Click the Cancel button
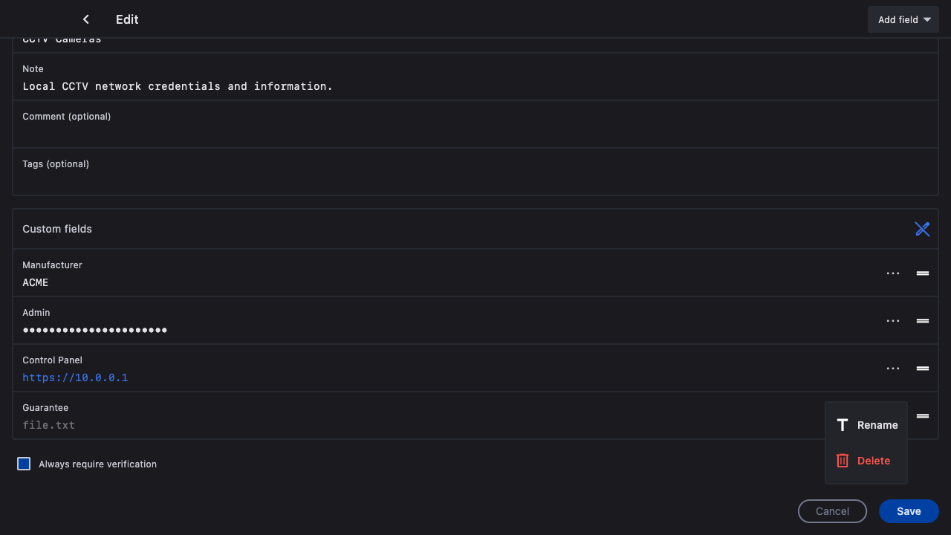 point(832,511)
